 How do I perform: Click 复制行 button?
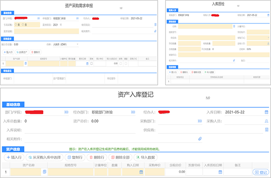[x=75, y=157]
